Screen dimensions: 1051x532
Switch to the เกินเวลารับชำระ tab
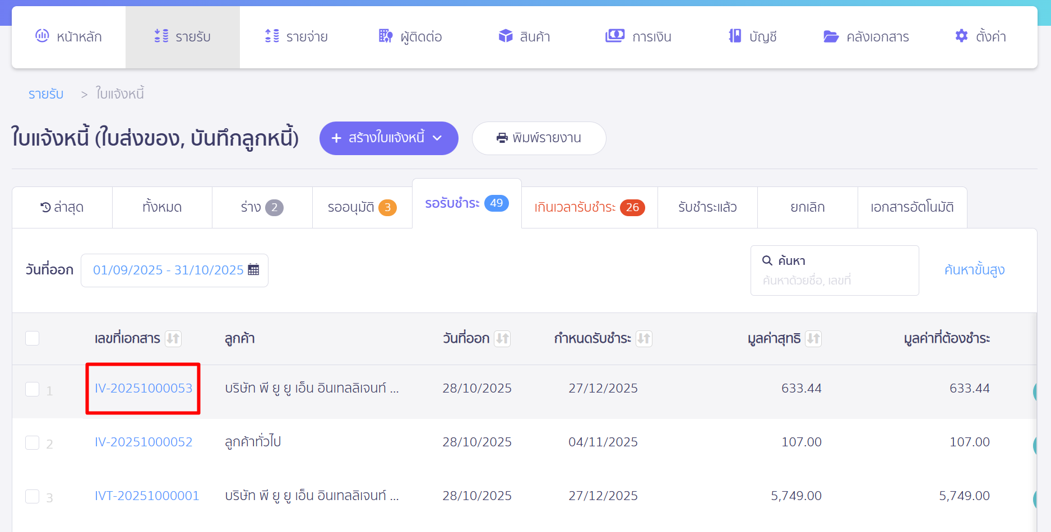coord(589,207)
